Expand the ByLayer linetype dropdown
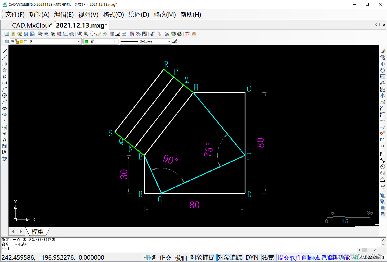This screenshot has width=387, height=262. (169, 41)
